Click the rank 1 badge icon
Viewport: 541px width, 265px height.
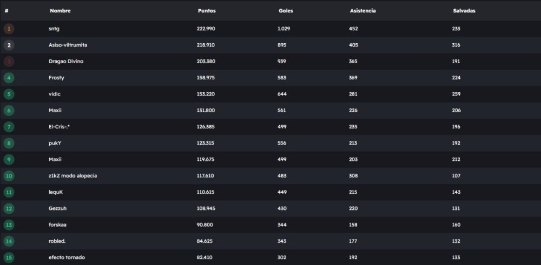point(9,29)
